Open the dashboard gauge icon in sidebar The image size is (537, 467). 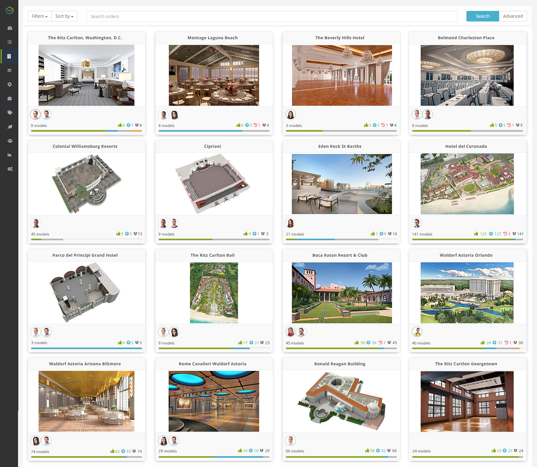click(x=10, y=28)
